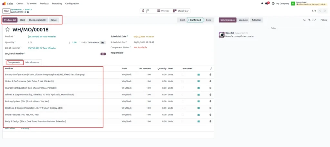Search messages in chatter with magnifier icon

tap(304, 20)
